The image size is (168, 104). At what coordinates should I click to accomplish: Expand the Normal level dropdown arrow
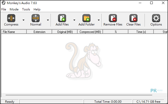[x=48, y=20]
